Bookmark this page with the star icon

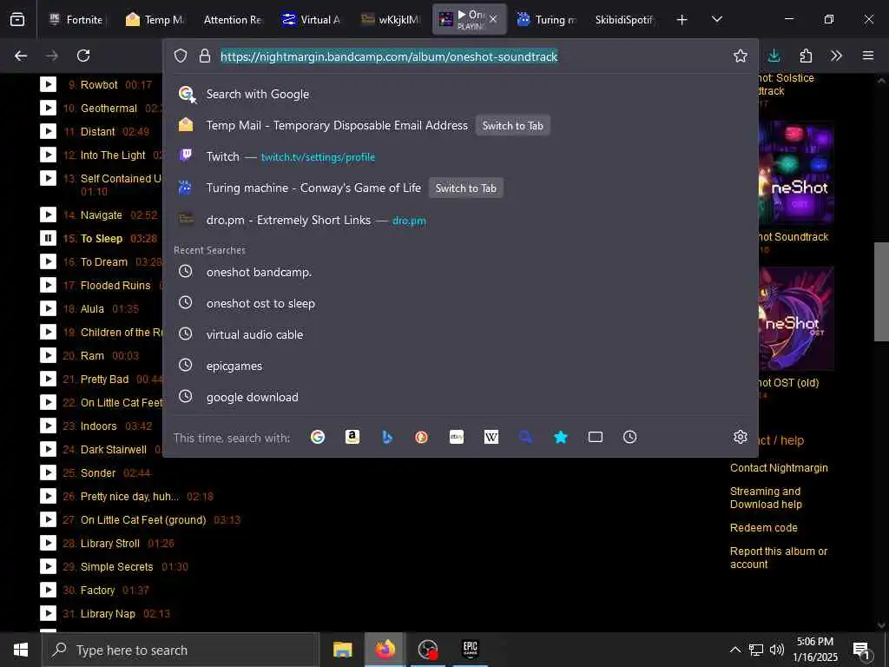(740, 56)
